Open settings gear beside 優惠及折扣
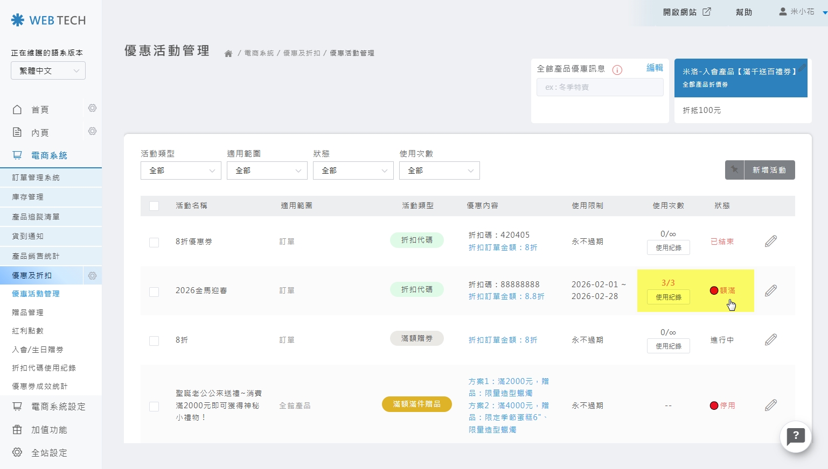This screenshot has height=469, width=828. coord(92,275)
